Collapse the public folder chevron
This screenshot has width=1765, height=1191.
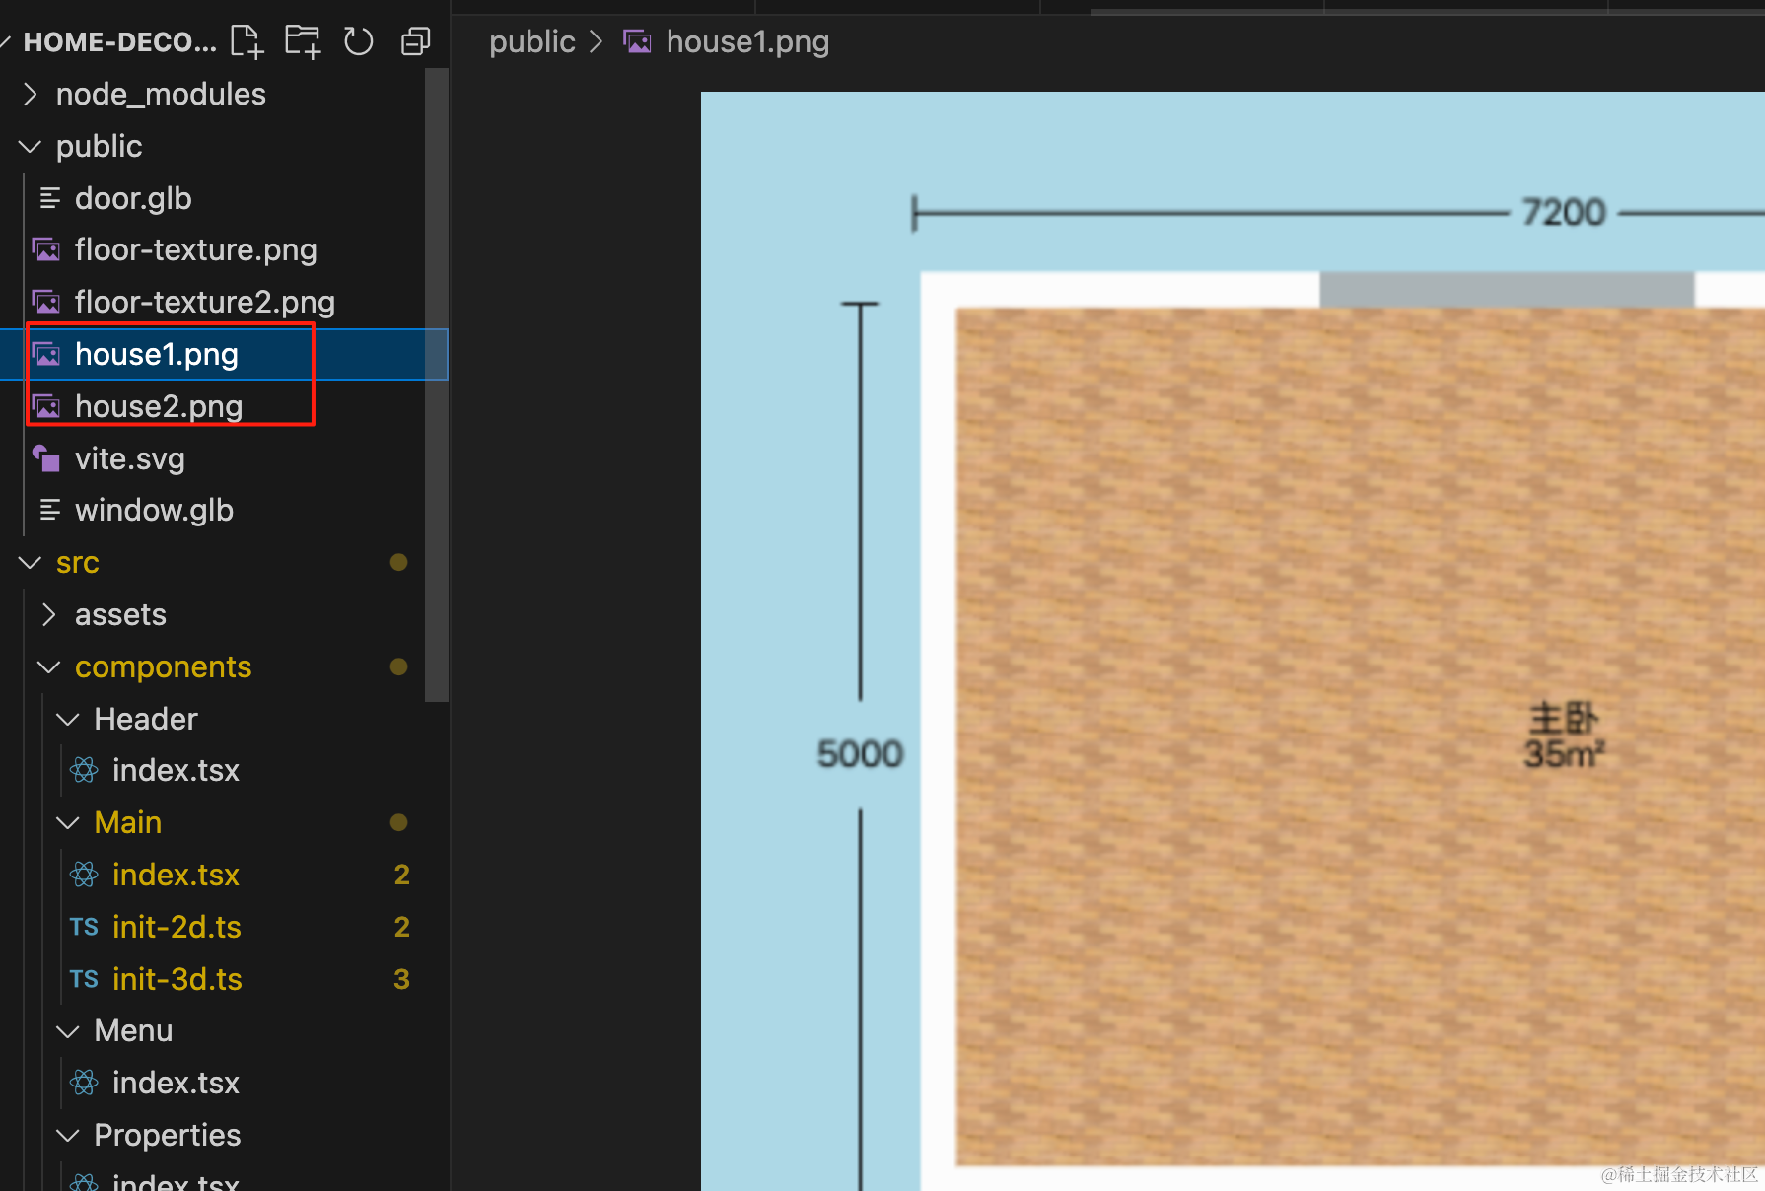[31, 146]
